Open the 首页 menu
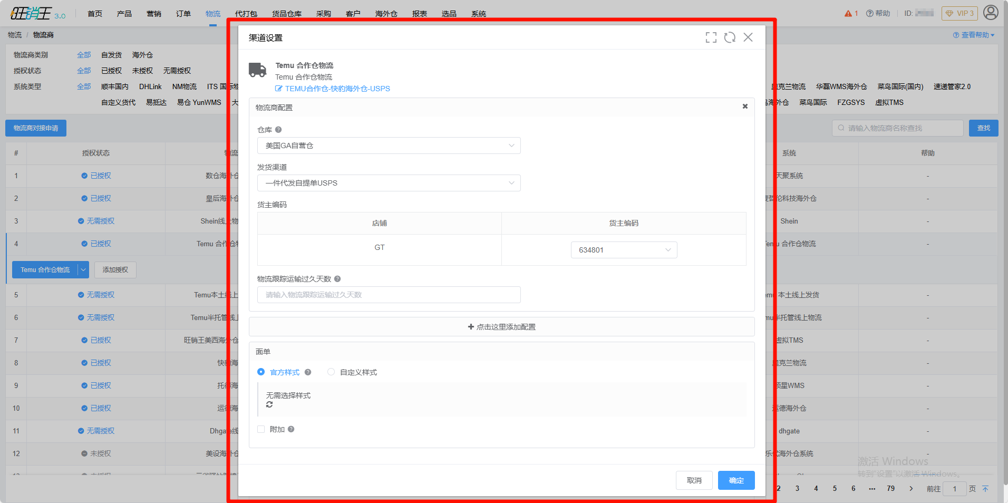This screenshot has width=1008, height=503. coord(95,14)
